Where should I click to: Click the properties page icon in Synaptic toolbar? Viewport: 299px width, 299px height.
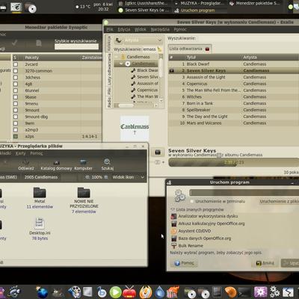[x=39, y=43]
